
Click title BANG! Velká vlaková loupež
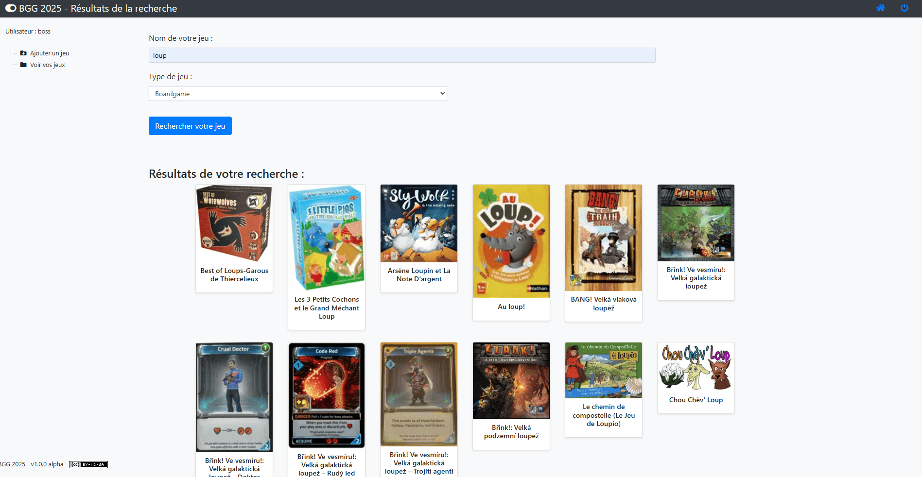pos(604,304)
